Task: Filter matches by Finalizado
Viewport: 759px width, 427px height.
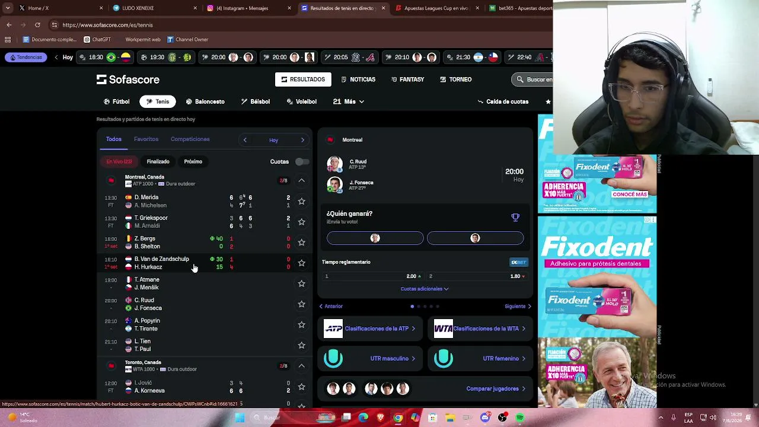Action: click(x=158, y=161)
